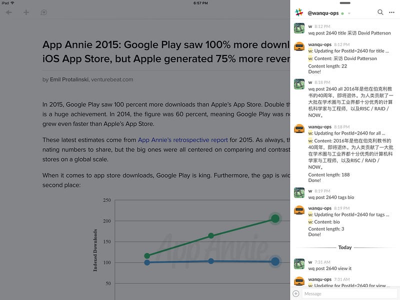Screen dimensions: 400x300
Task: Tap the w avatar on the 8:18 PM message
Action: point(299,84)
